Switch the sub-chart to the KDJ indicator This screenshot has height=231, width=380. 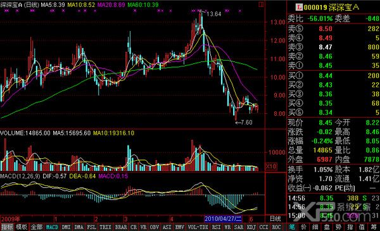pyautogui.click(x=251, y=227)
